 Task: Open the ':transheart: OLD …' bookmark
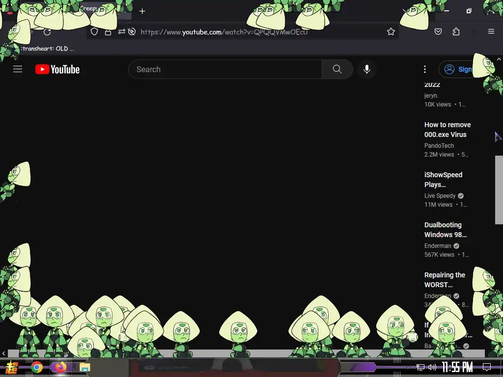pos(47,49)
